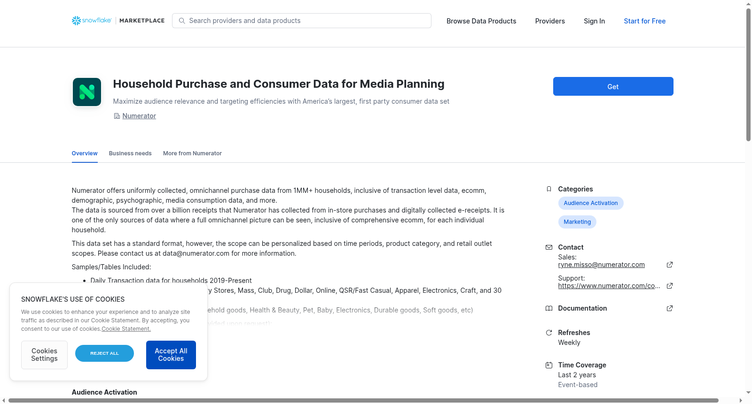Click the search magnifier icon

pyautogui.click(x=182, y=21)
